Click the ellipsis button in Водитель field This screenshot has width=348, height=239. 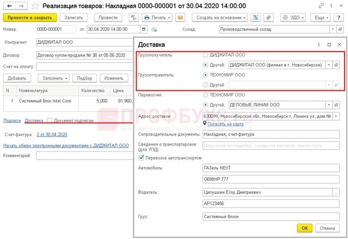pos(336,192)
